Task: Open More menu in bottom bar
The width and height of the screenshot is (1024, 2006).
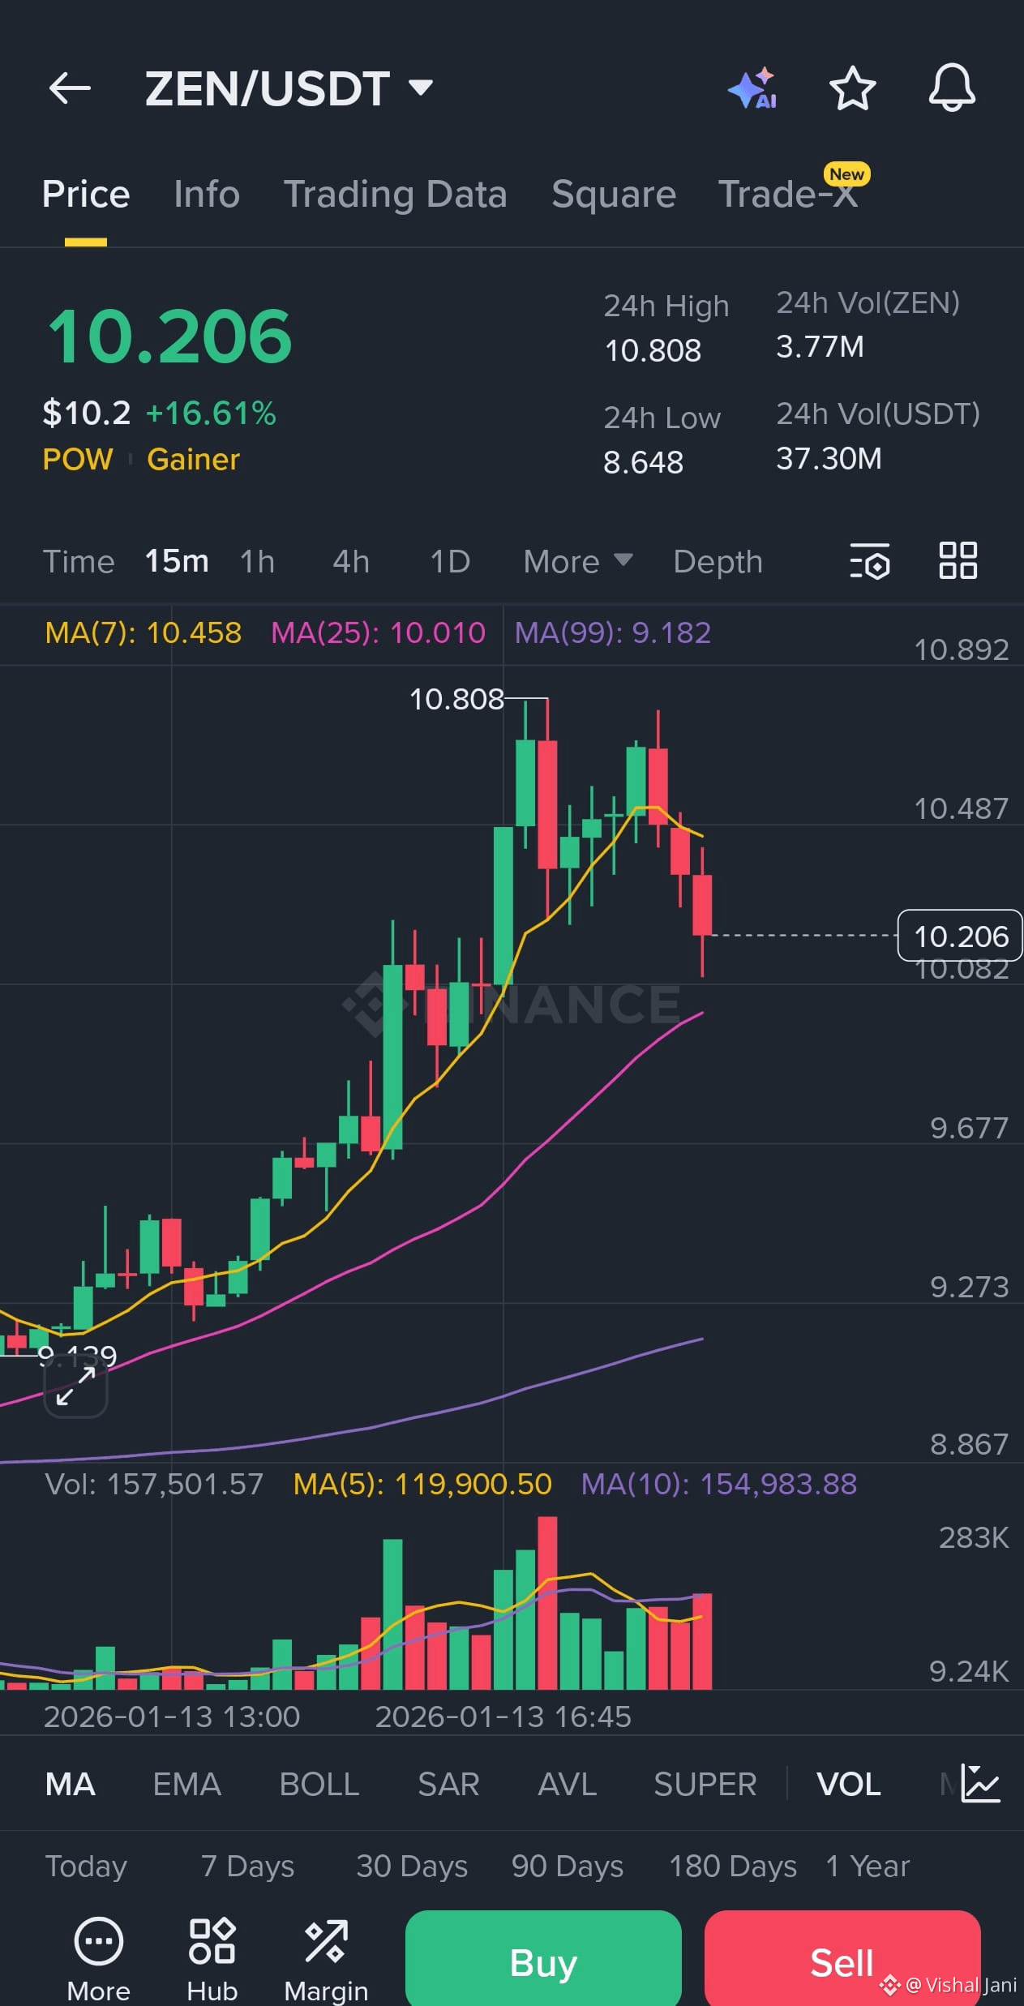Action: tap(98, 1960)
